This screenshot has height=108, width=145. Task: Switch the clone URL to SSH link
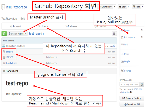(x=141, y=89)
